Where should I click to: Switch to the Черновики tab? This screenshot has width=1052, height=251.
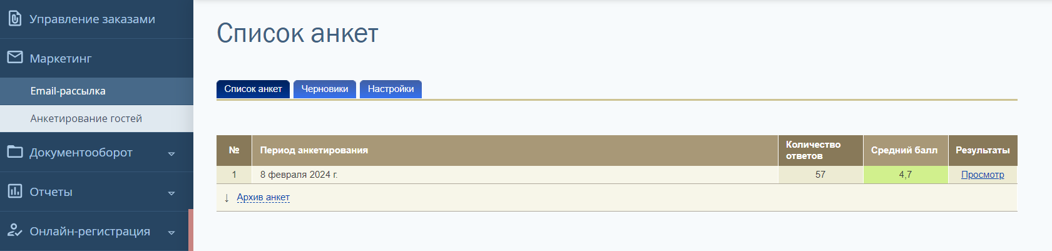(x=325, y=89)
